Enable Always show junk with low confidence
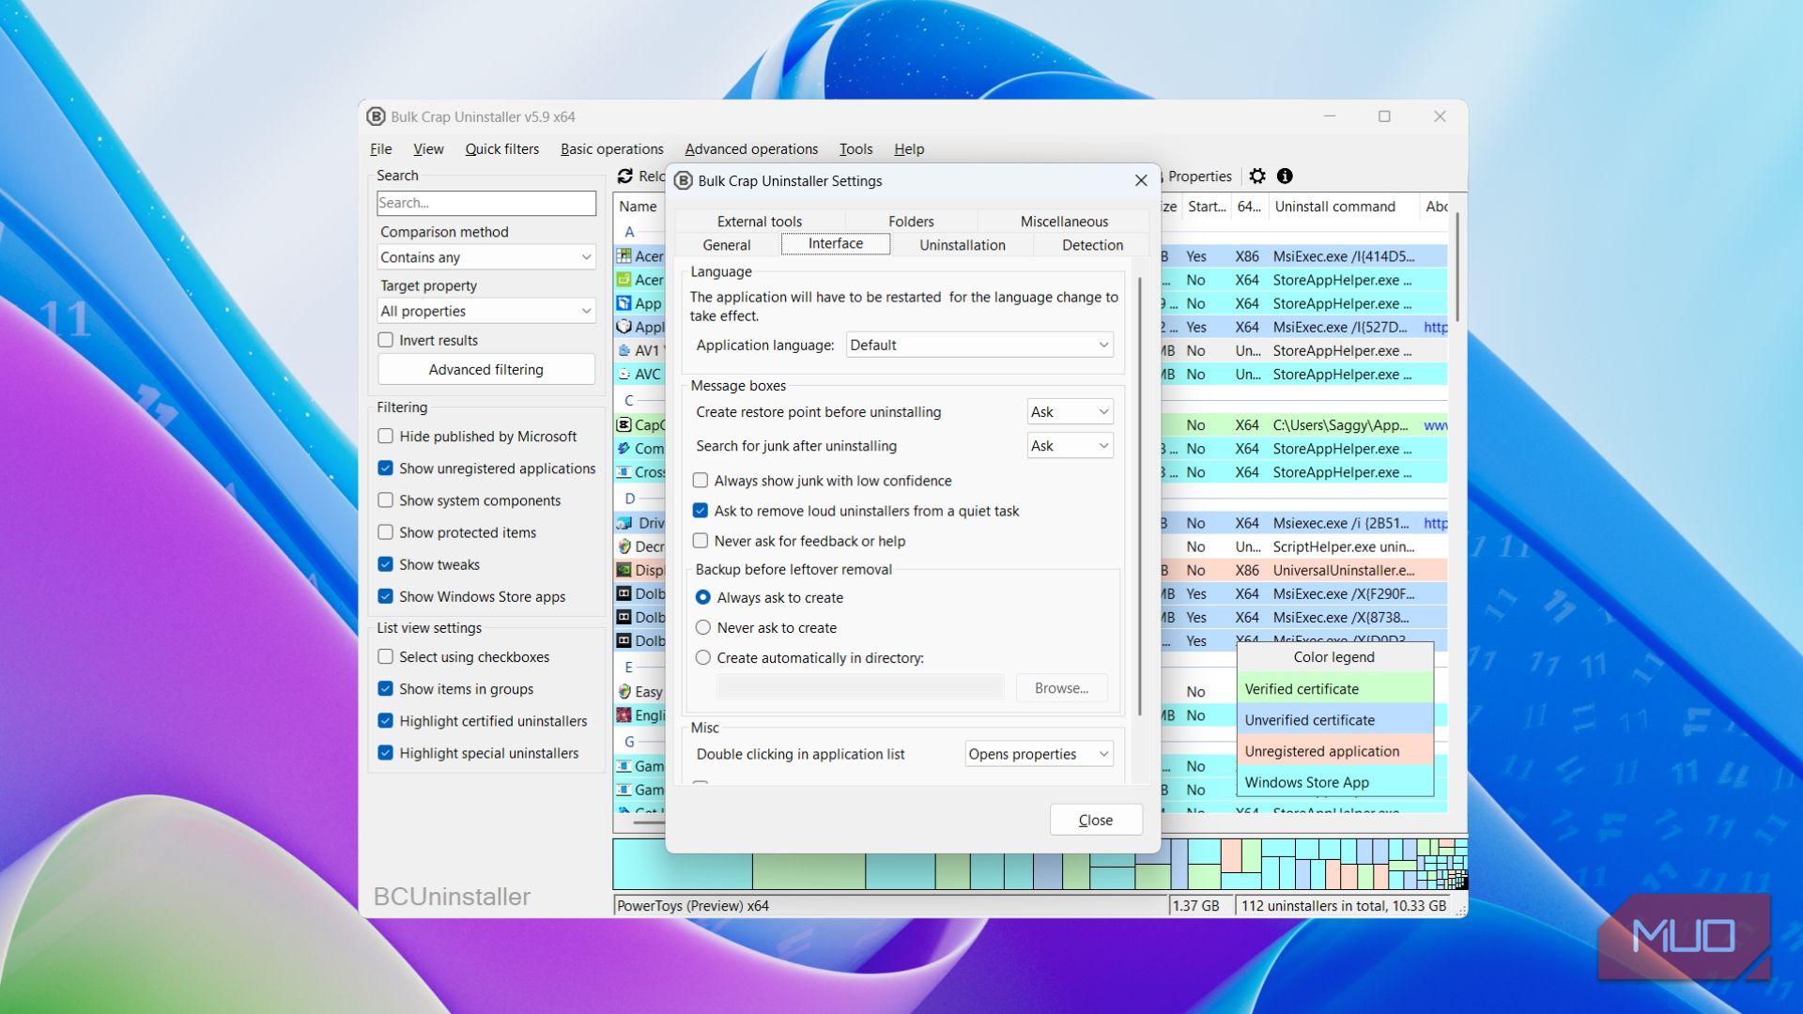 click(x=701, y=481)
